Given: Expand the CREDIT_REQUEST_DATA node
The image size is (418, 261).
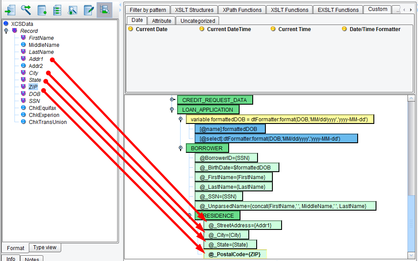Looking at the screenshot, I should pyautogui.click(x=172, y=100).
